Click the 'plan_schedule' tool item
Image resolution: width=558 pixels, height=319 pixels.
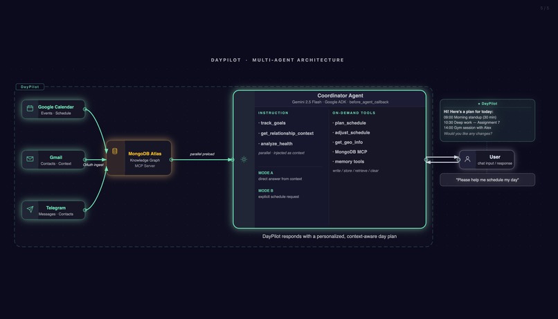pos(349,122)
